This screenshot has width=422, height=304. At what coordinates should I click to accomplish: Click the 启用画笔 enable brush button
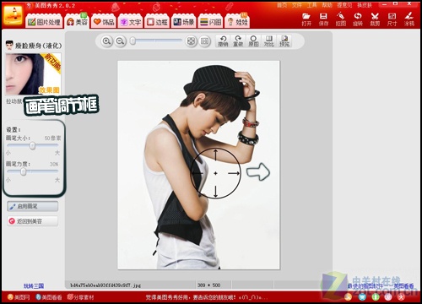[33, 206]
